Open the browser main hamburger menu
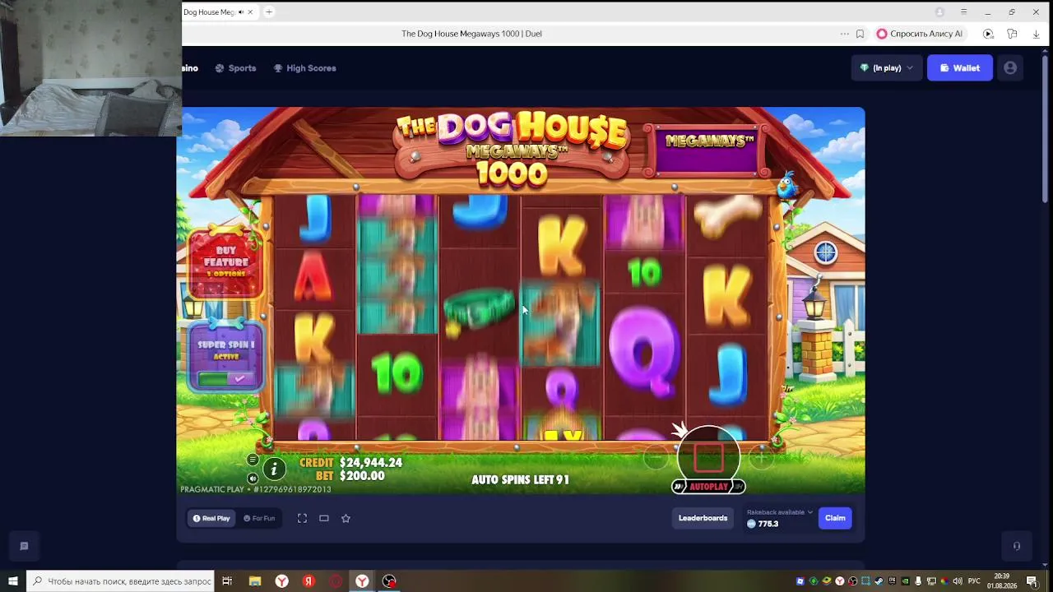This screenshot has height=592, width=1053. [x=963, y=12]
